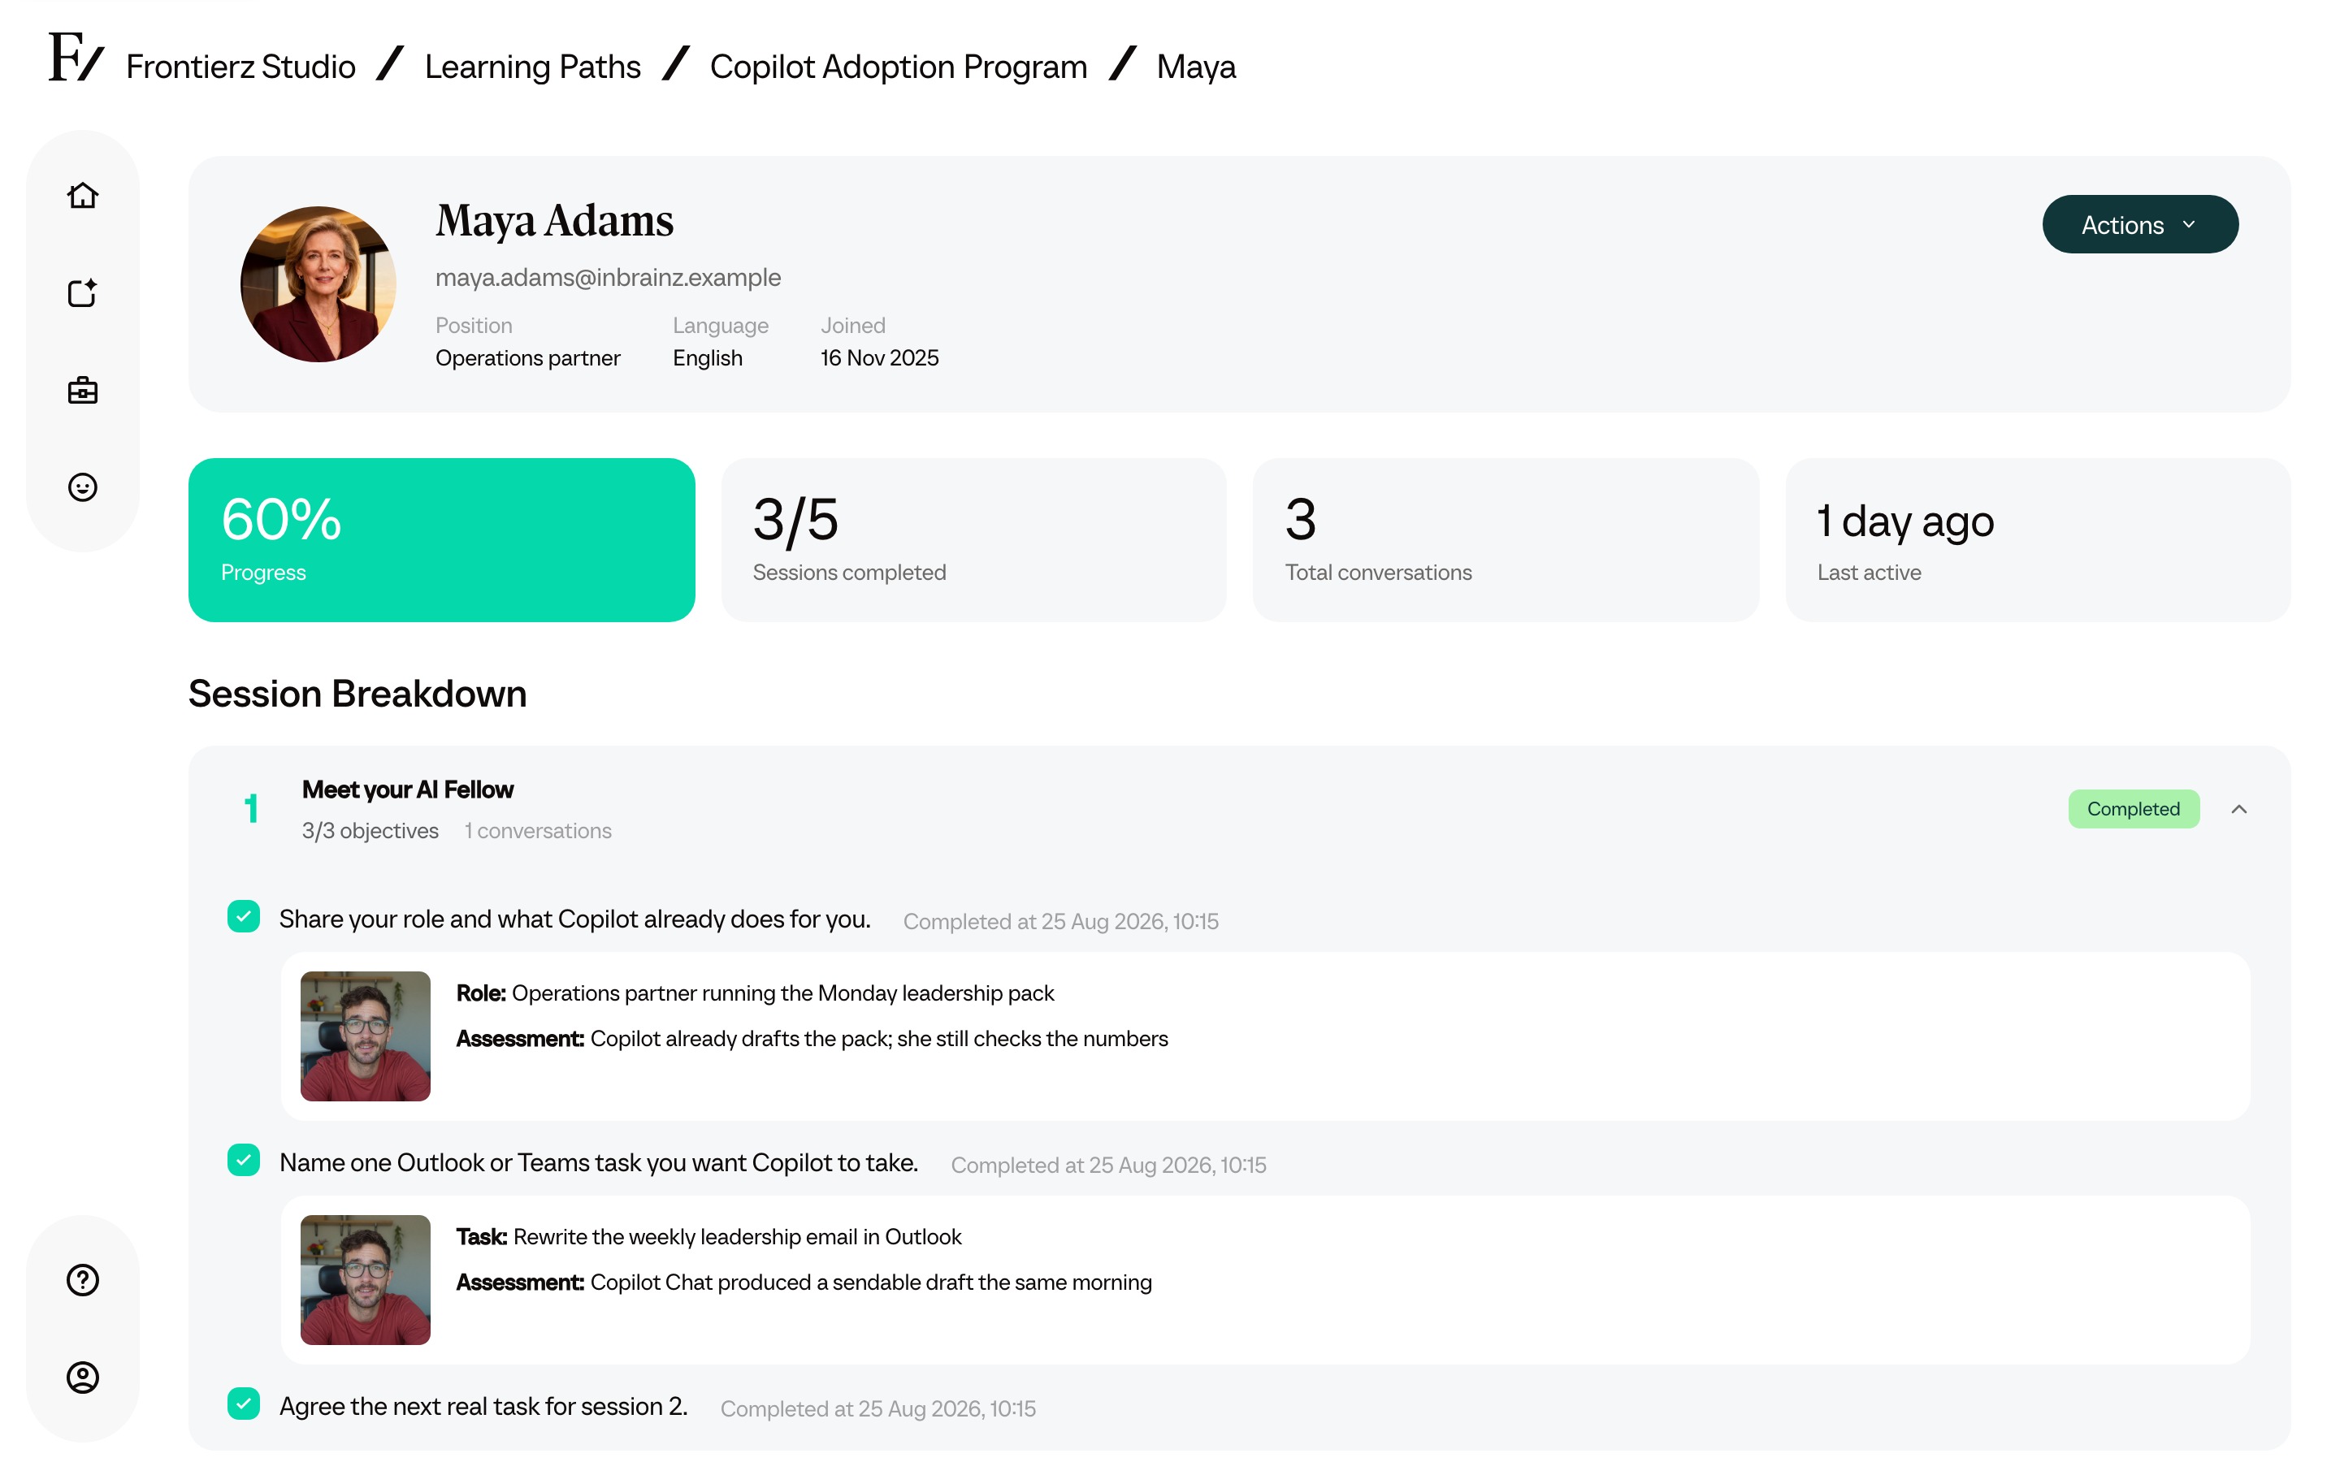Click the 1 day ago Last active card
The height and width of the screenshot is (1462, 2340).
[x=2038, y=539]
